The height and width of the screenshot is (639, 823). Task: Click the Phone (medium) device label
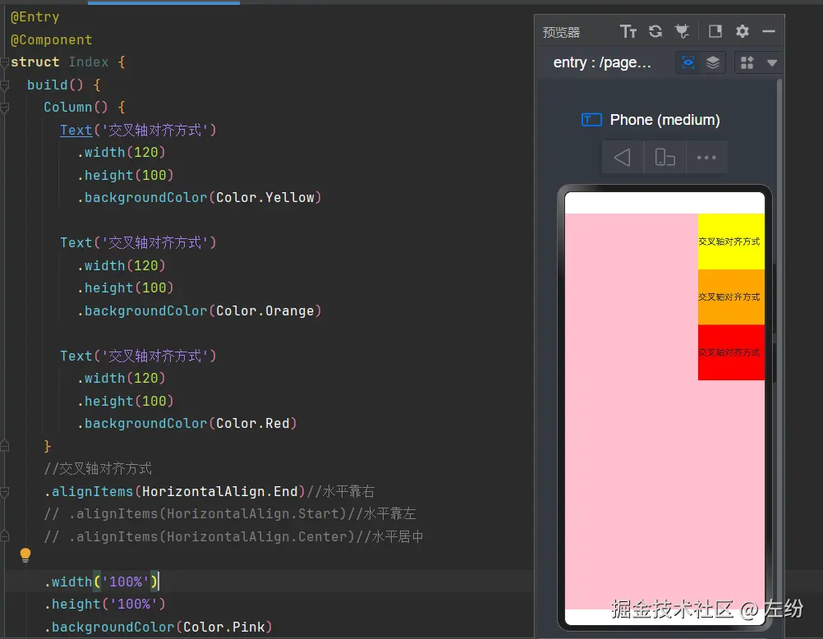tap(664, 120)
